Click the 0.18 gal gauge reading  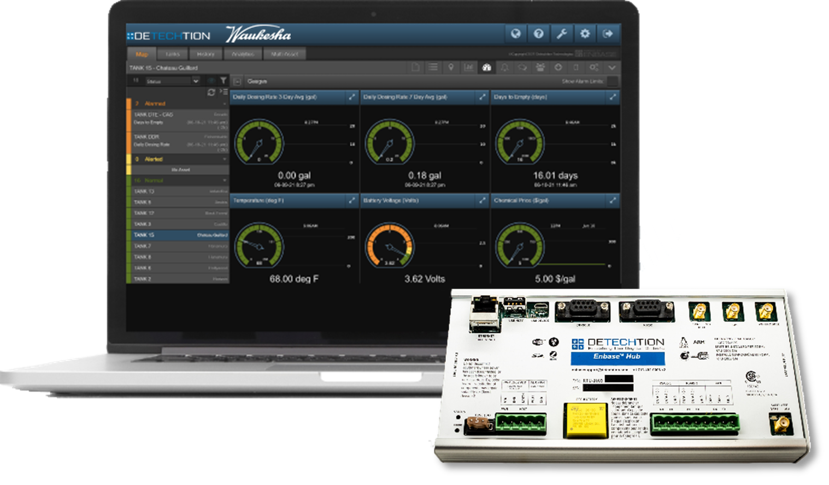(x=425, y=176)
